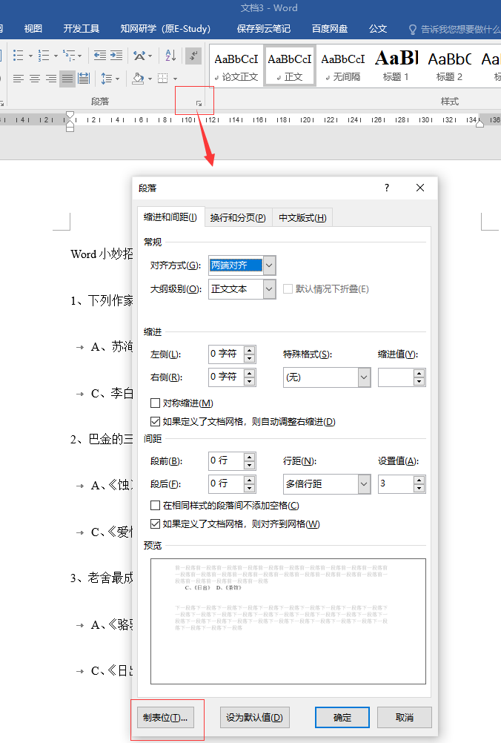Enable 对称缩进 mirror indents checkbox
The image size is (501, 743).
[155, 403]
